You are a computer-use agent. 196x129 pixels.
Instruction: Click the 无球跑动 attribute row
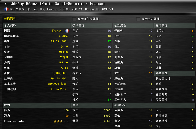click(x=133, y=84)
